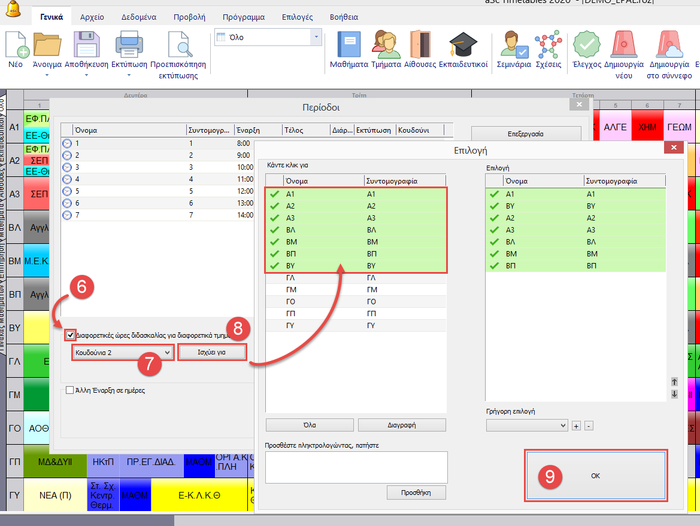Click the Αίθουσες (Classrooms) door icon
Screen dimensions: 700x526
point(420,45)
